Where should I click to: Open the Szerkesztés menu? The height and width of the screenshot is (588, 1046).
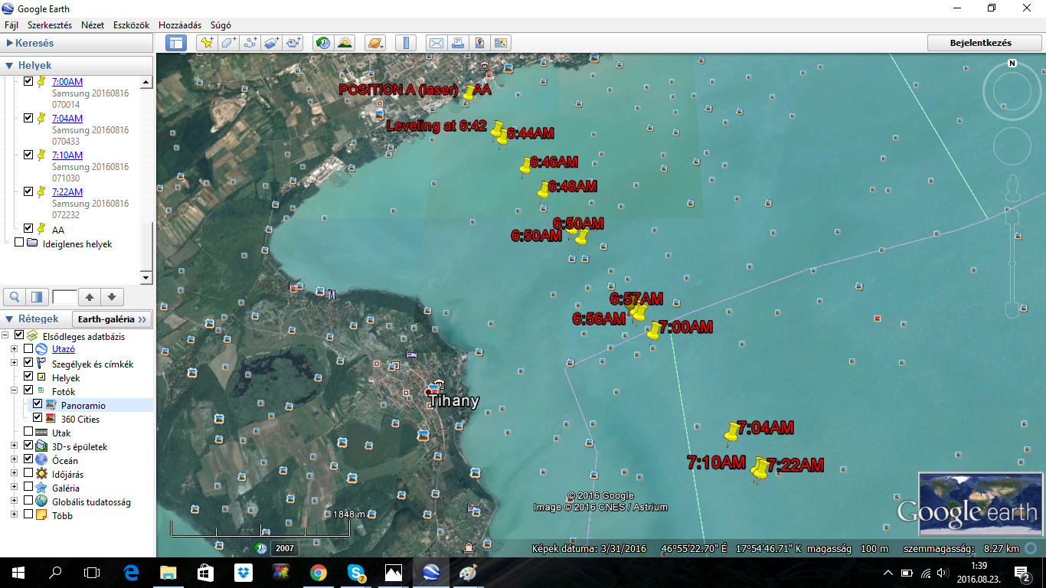[x=50, y=25]
